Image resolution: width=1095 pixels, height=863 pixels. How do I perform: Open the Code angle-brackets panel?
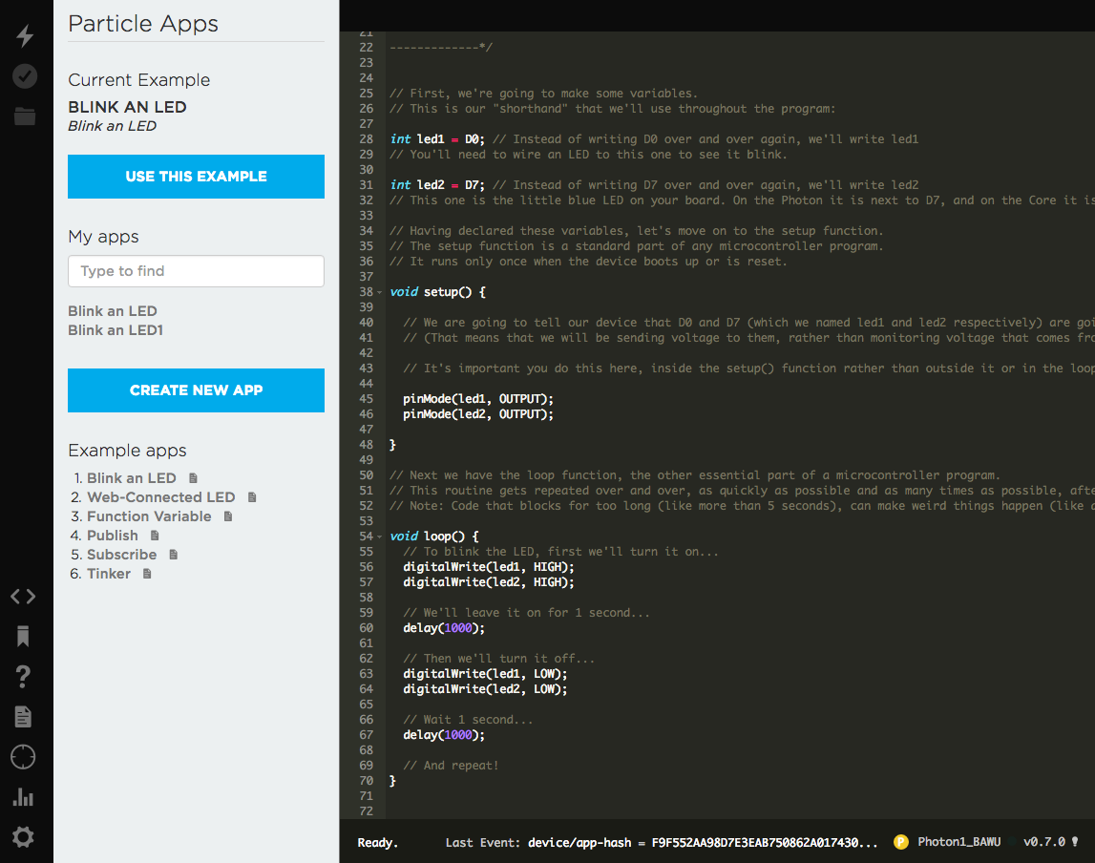click(x=23, y=597)
